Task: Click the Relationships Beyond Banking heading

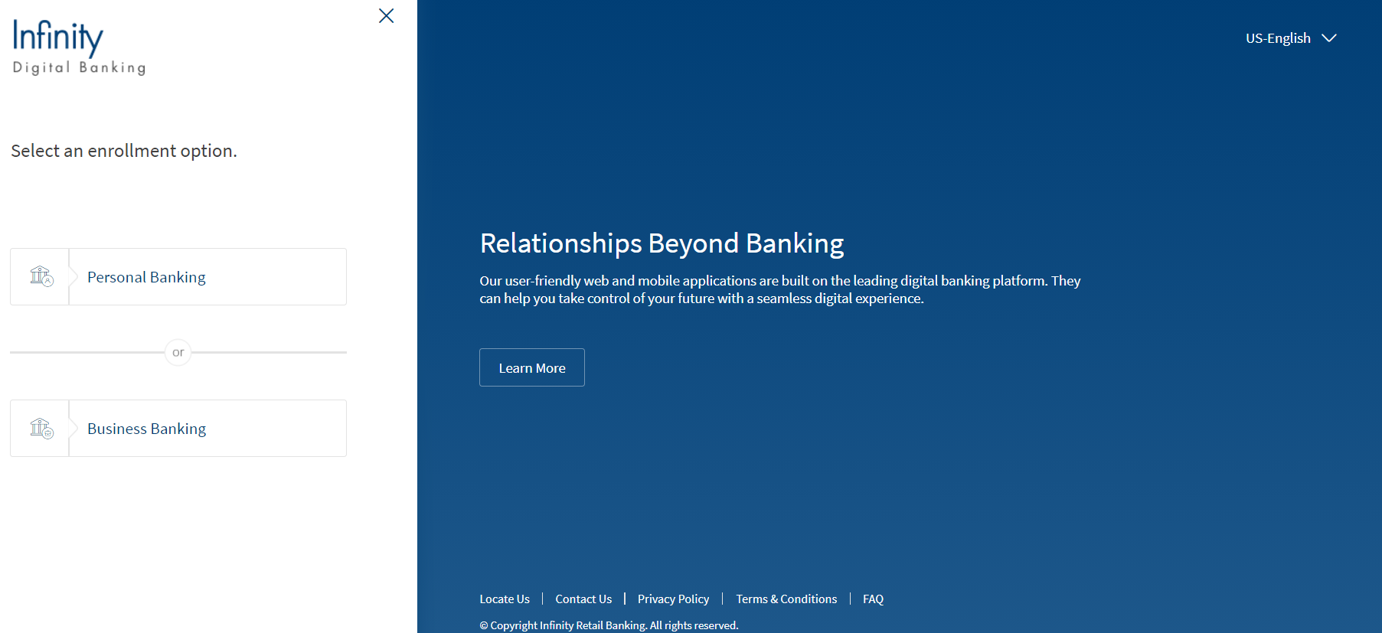Action: pos(662,243)
